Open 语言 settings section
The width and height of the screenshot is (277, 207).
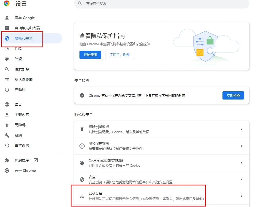pyautogui.click(x=31, y=104)
